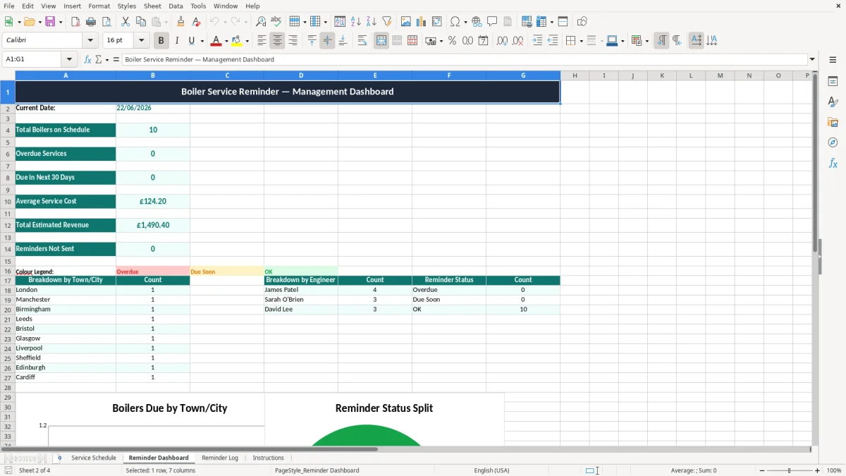Screen dimensions: 846x476
Task: Open the Data menu
Action: [x=176, y=6]
